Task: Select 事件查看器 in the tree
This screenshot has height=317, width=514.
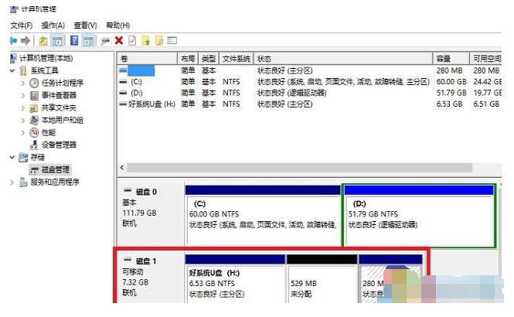Action: pos(59,95)
